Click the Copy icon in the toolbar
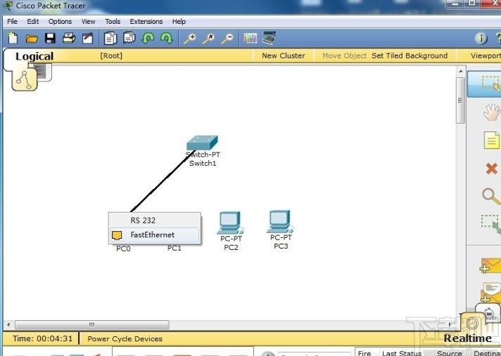Viewport: 501px width, 356px height. tap(110, 39)
